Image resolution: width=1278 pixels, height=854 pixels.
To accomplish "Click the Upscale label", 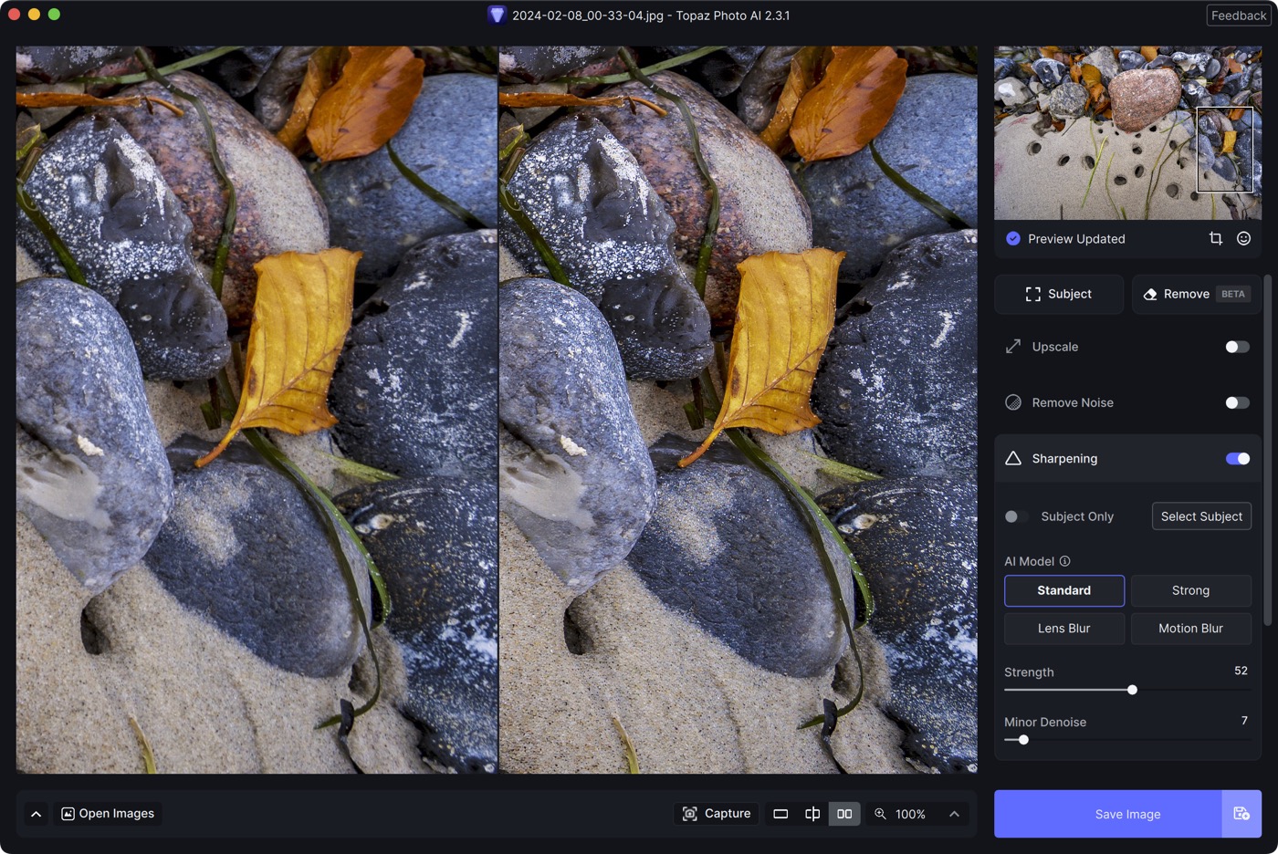I will click(1055, 347).
